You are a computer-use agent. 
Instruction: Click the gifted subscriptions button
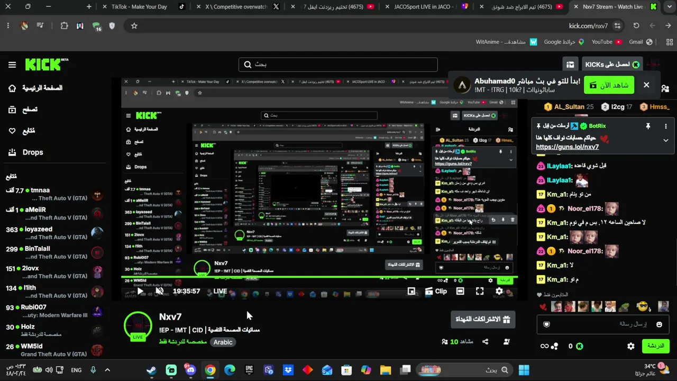[483, 319]
